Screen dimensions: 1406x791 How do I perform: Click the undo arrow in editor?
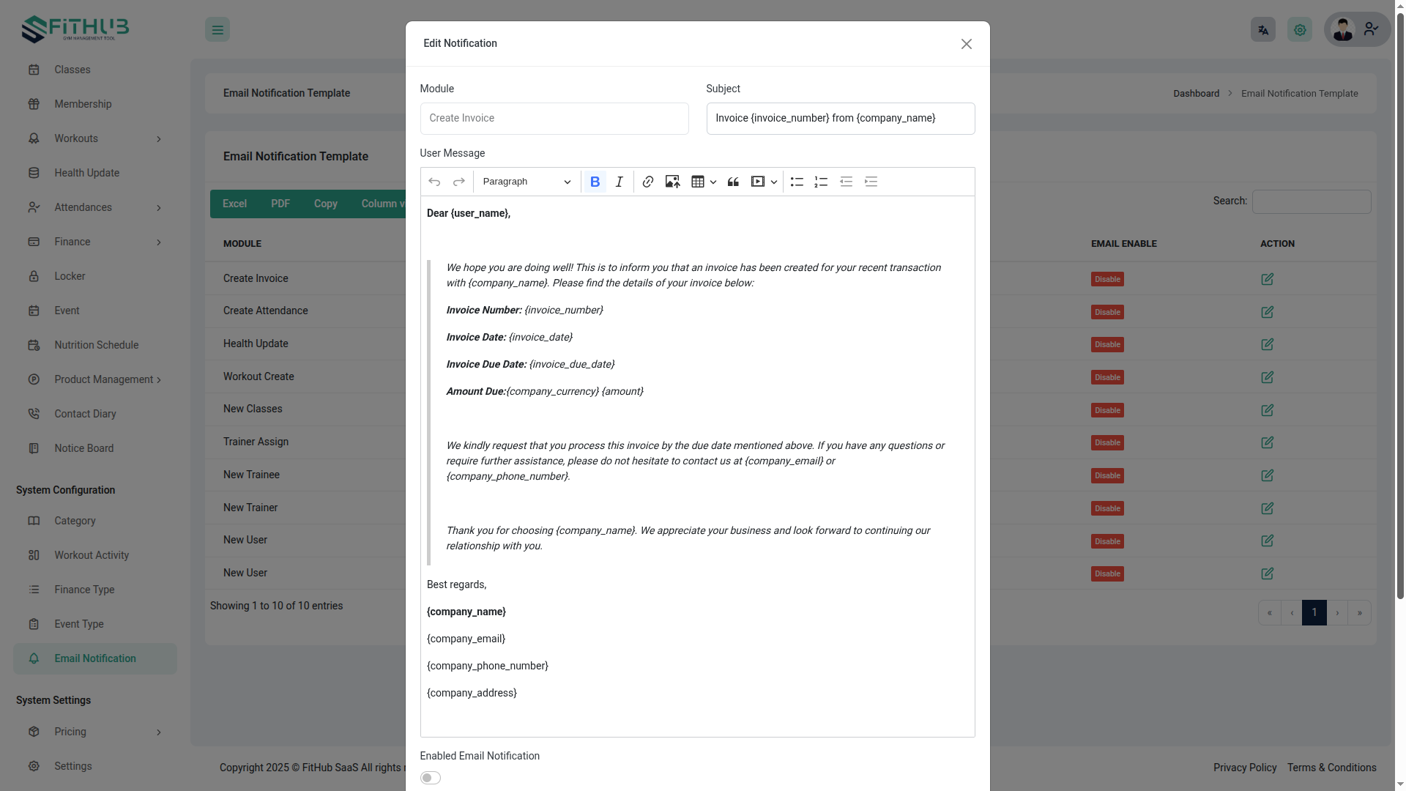click(434, 182)
